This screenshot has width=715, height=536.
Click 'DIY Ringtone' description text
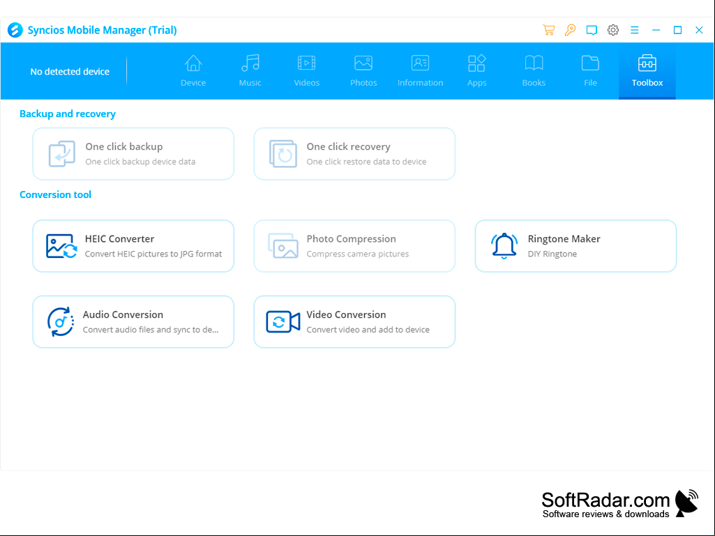click(x=552, y=254)
